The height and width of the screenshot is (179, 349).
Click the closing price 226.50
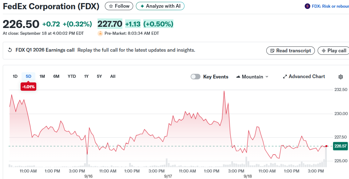pyautogui.click(x=21, y=24)
